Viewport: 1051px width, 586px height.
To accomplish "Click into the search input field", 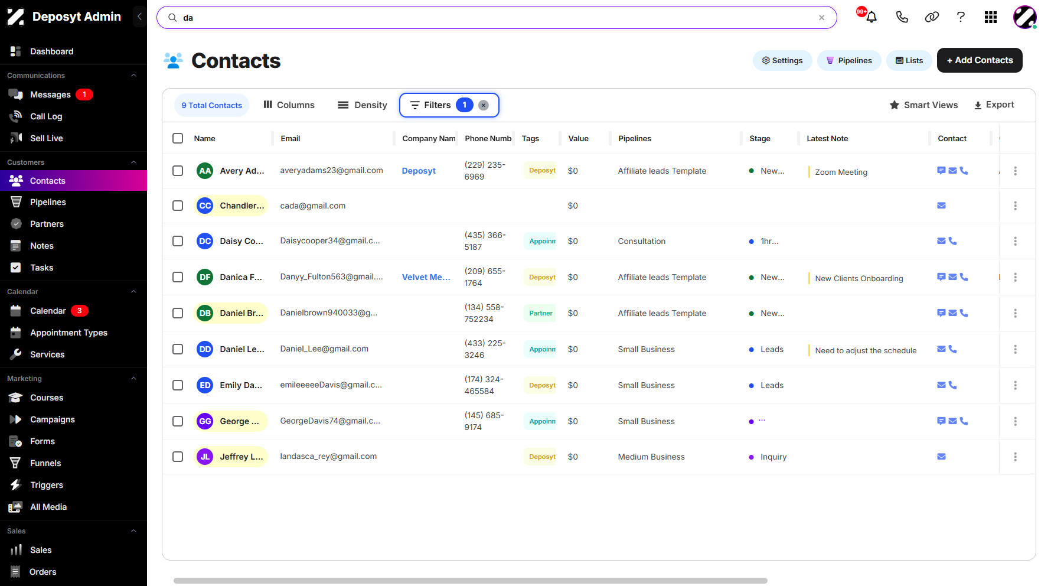I will pyautogui.click(x=496, y=18).
